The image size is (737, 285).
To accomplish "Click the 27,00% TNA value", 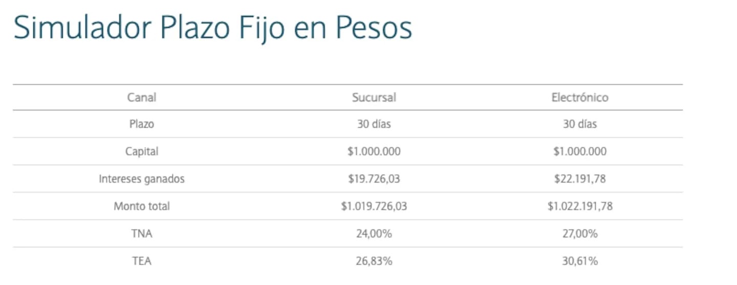I will 580,234.
